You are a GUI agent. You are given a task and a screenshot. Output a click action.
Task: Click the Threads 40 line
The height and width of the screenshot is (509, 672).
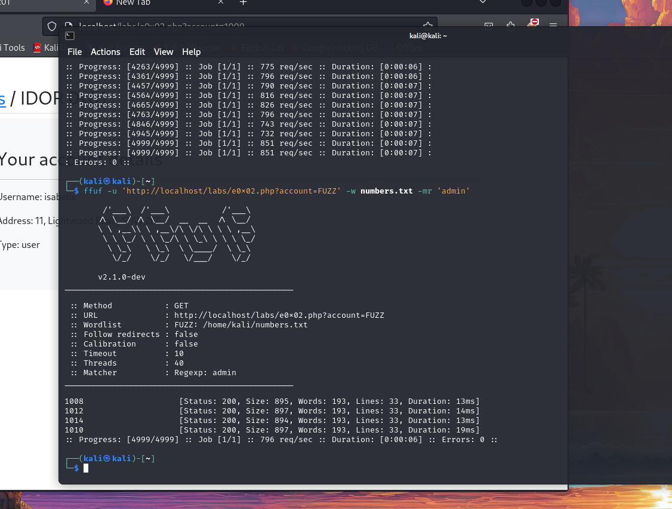click(x=127, y=363)
